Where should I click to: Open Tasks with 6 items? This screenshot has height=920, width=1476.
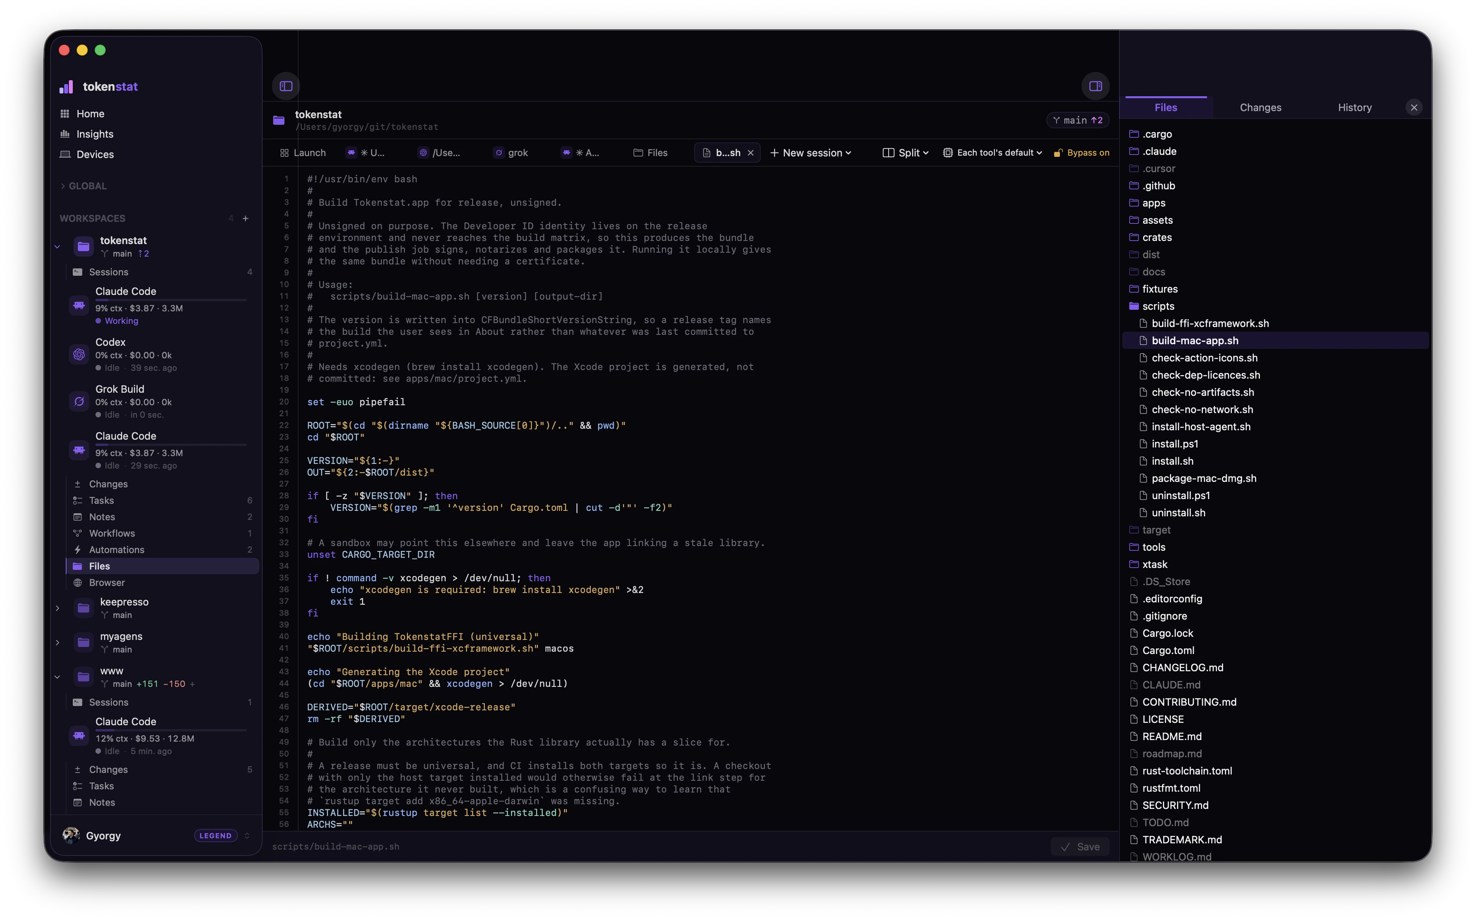[x=162, y=500]
